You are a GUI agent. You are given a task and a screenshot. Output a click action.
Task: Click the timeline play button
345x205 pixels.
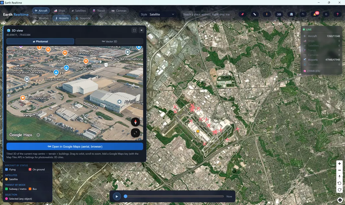(117, 196)
